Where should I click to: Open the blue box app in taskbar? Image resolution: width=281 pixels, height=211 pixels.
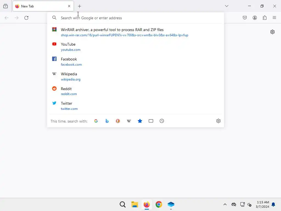[x=171, y=204]
